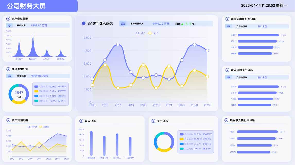Click the yen icon beside 跨年项目支出分析
Image resolution: width=295 pixels, height=165 pixels.
(x=227, y=70)
